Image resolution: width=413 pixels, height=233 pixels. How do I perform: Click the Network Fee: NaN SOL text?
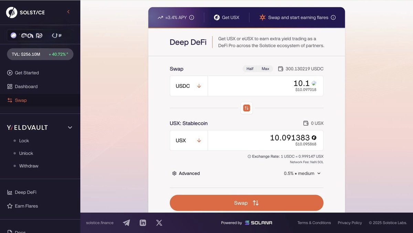[x=307, y=162]
